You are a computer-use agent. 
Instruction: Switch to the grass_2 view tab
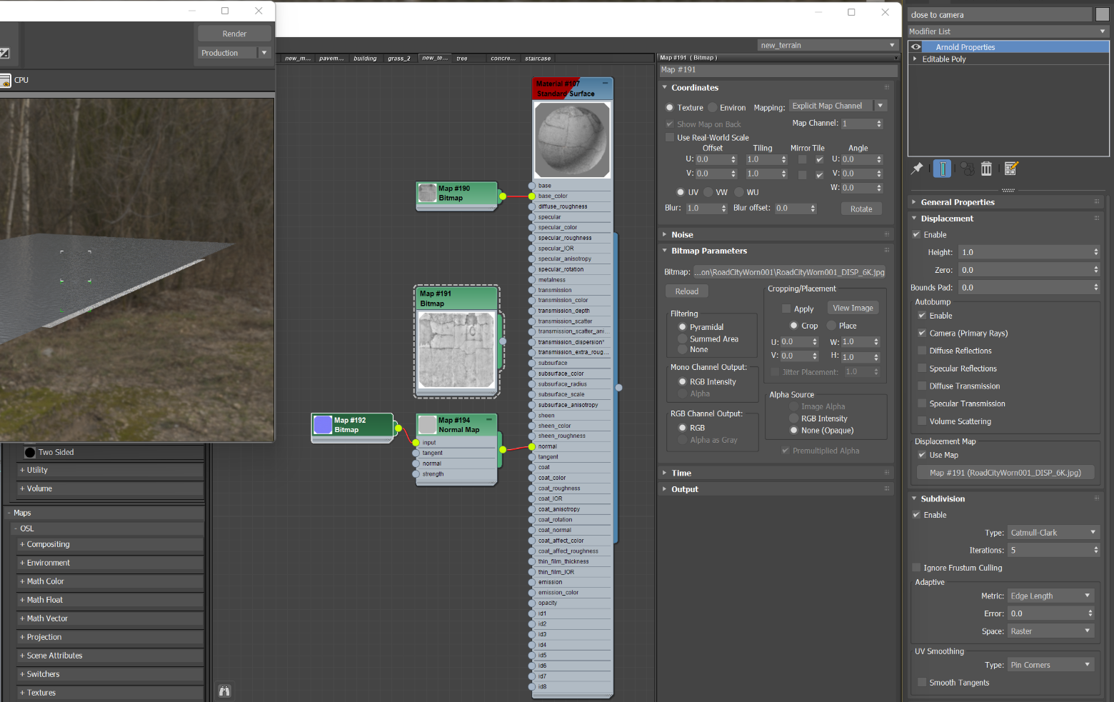tap(398, 59)
